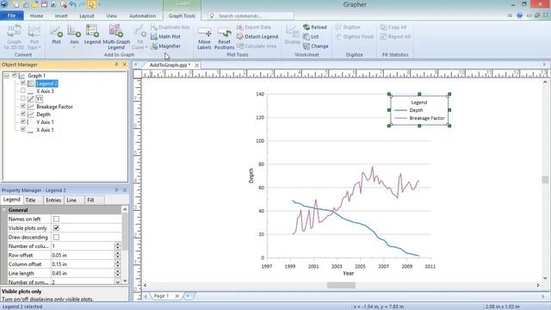
Task: Enable the X Axis 3 checkbox
Action: (23, 91)
